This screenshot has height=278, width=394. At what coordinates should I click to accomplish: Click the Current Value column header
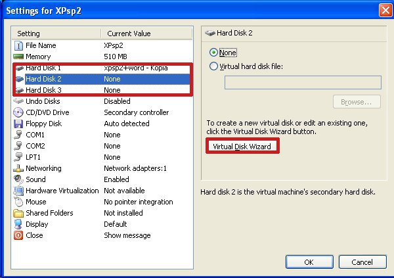(146, 34)
